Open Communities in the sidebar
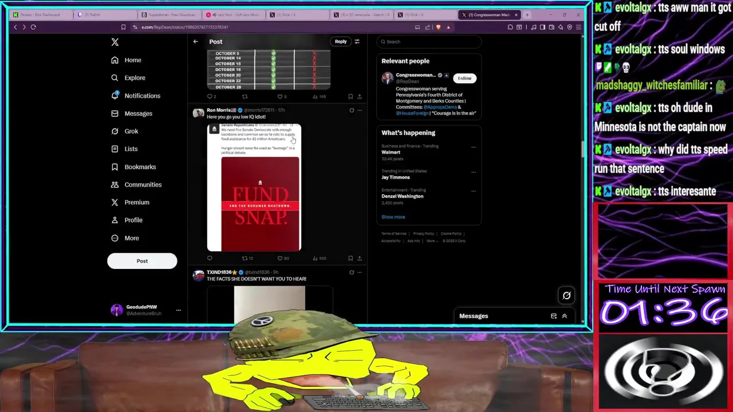 (x=136, y=184)
